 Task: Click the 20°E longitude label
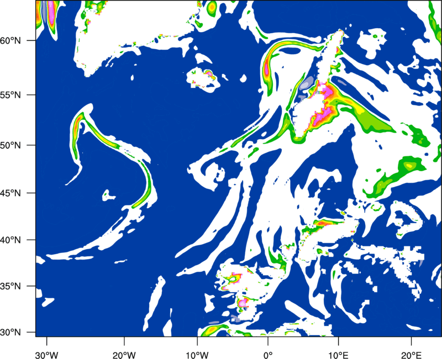[411, 355]
